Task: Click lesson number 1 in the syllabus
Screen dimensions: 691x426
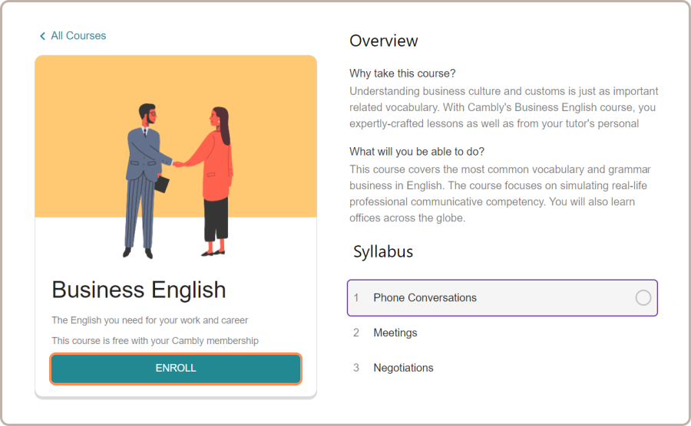Action: [x=356, y=298]
